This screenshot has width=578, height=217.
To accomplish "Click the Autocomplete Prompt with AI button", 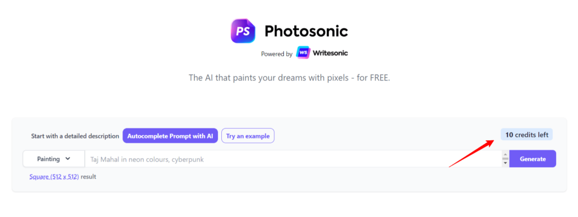I will pyautogui.click(x=170, y=136).
